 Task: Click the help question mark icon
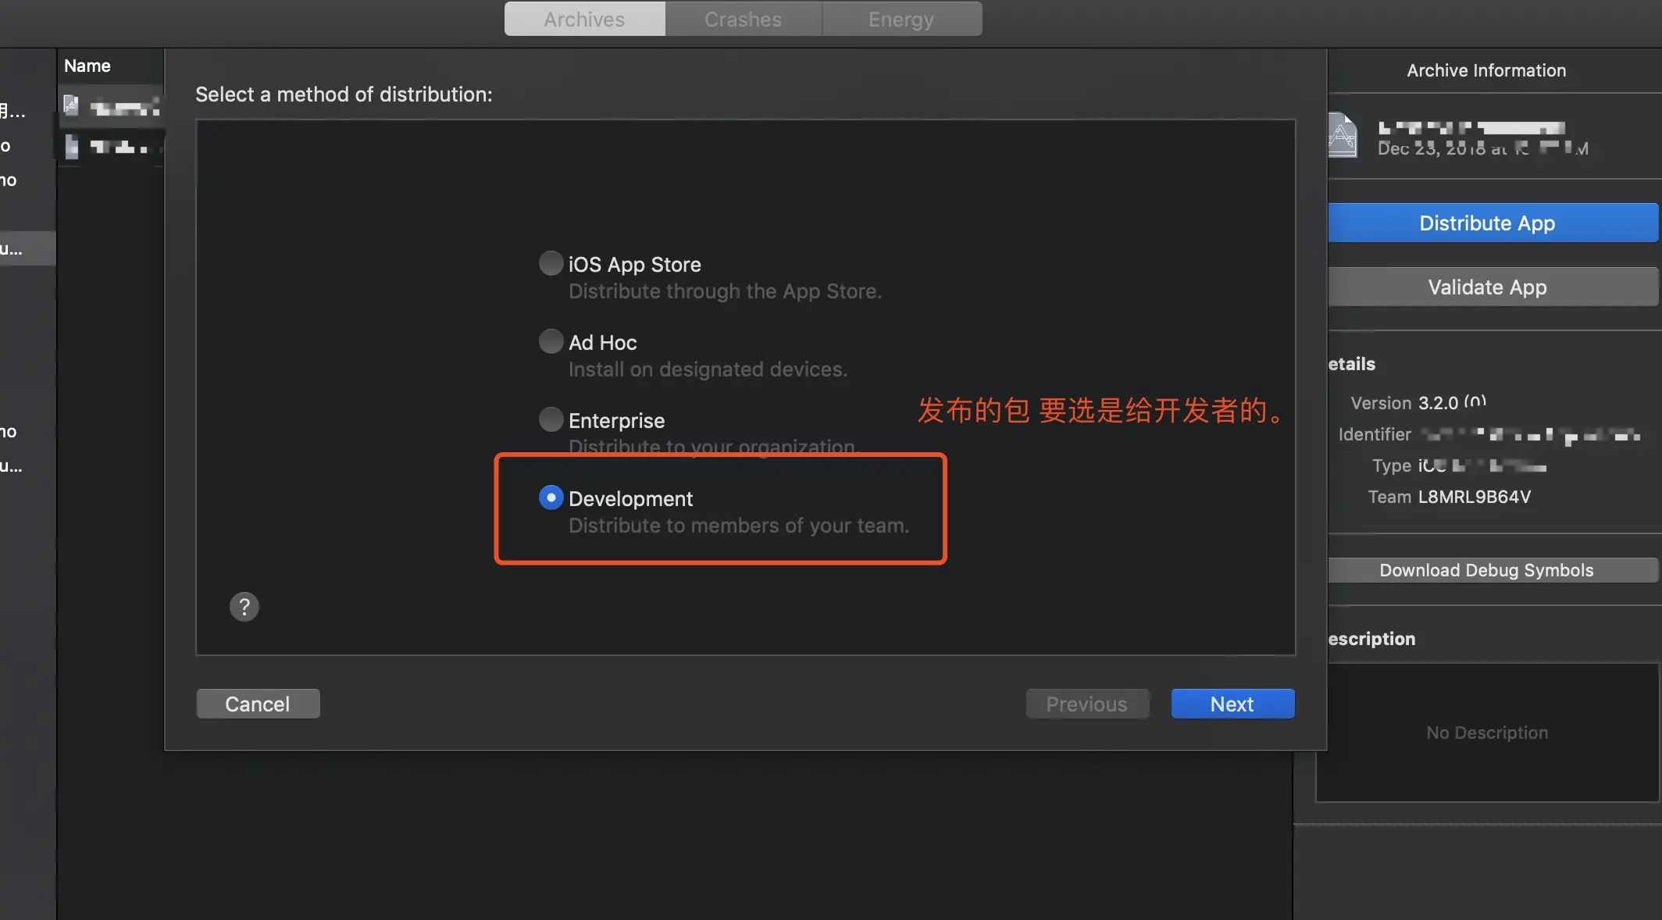point(244,607)
